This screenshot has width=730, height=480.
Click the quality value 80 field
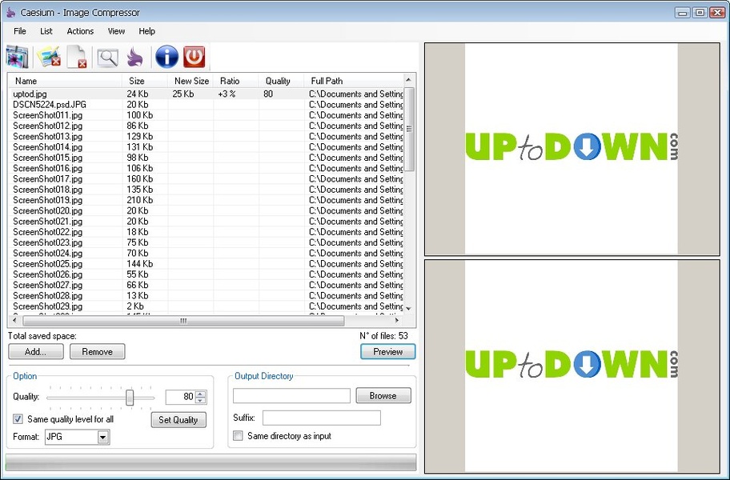pyautogui.click(x=181, y=397)
